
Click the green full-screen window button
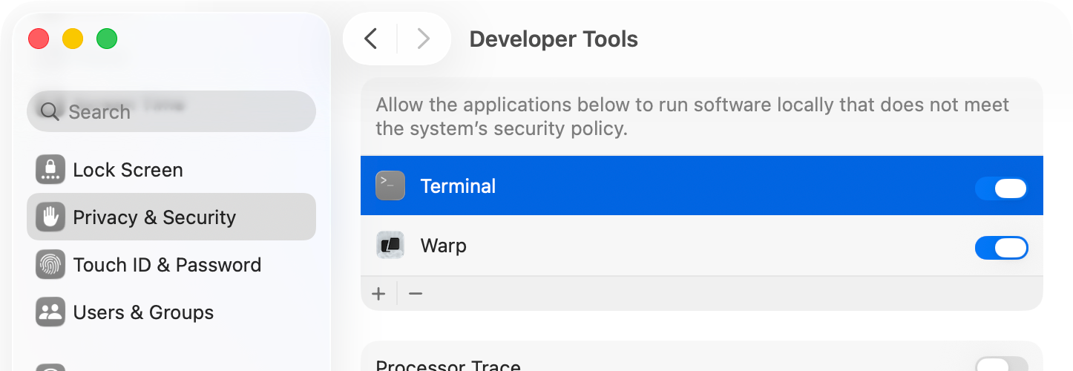[x=107, y=39]
